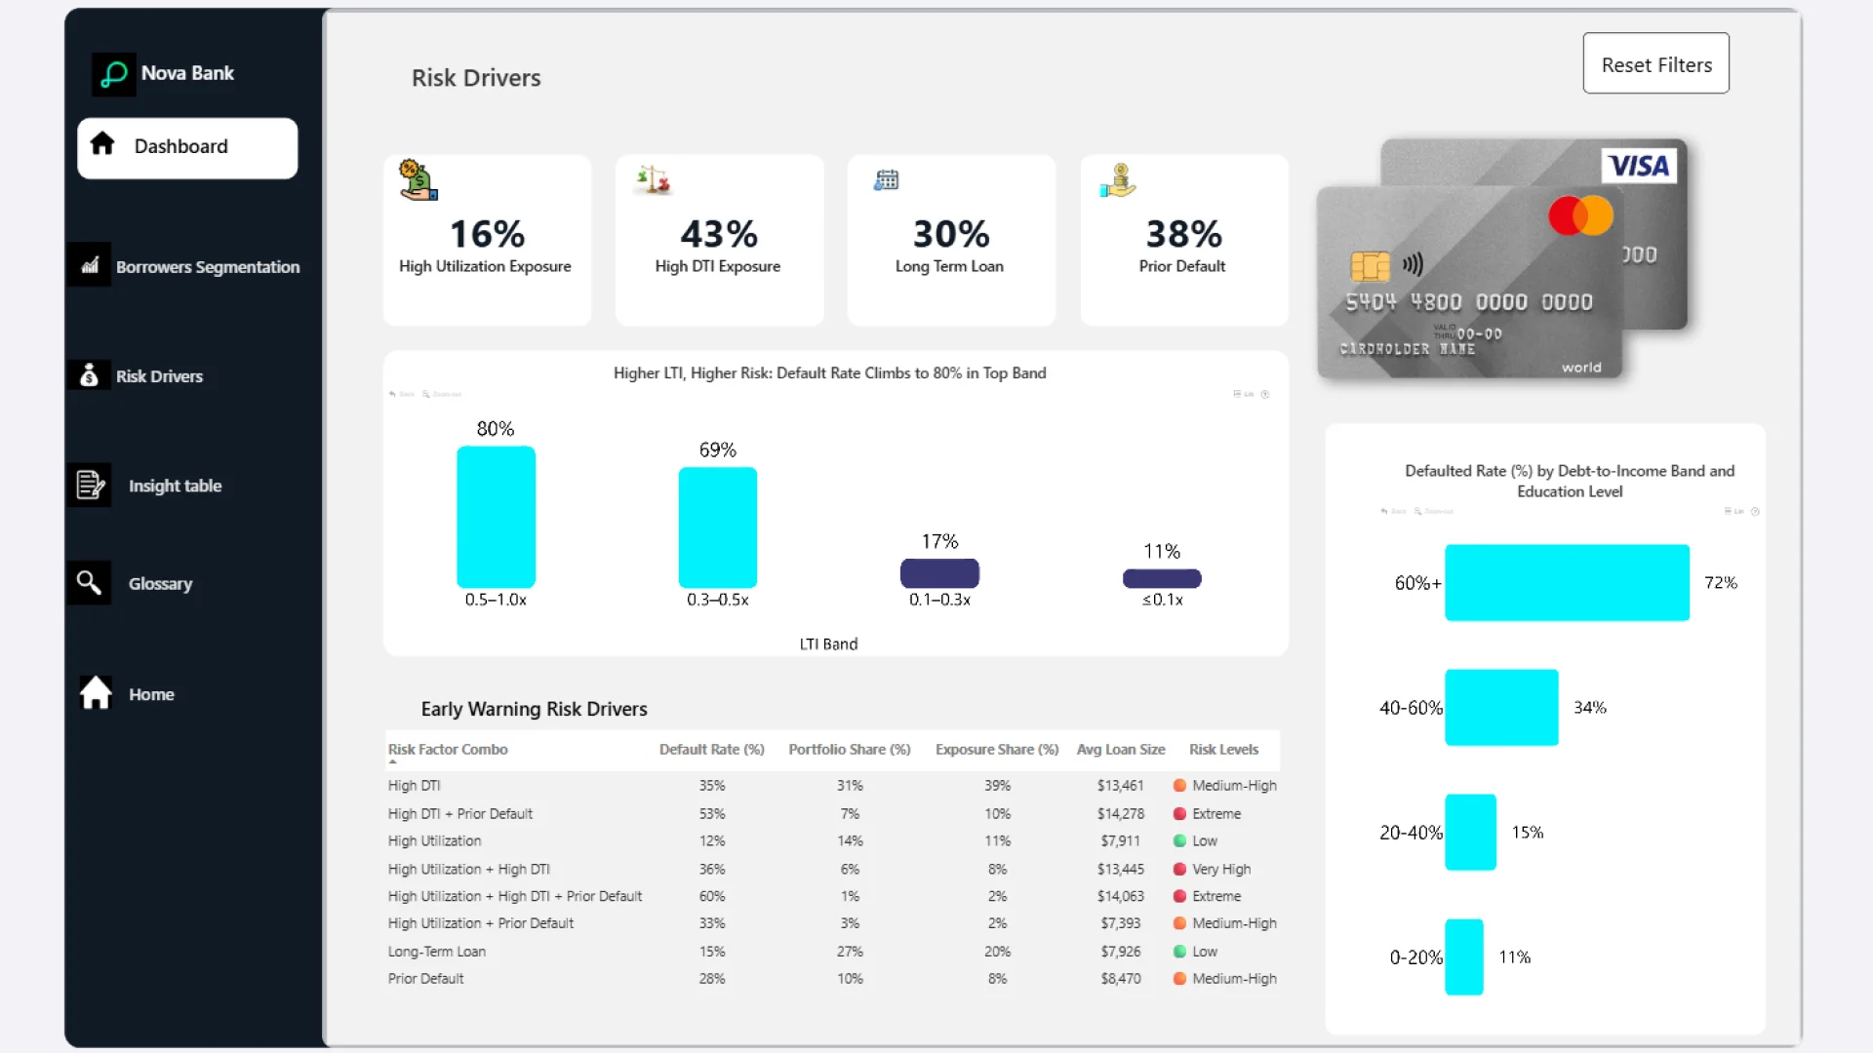Click the Prior Default card icon
1873x1053 pixels.
point(1118,180)
